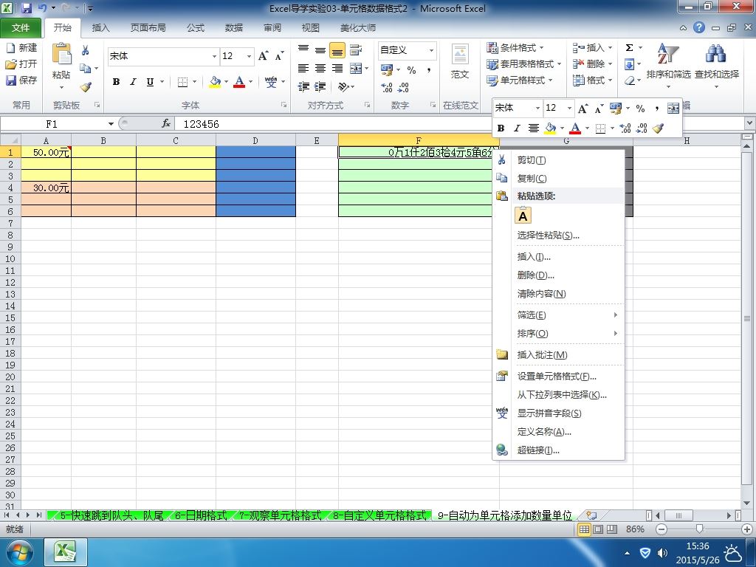Click 插入批注 insert comment entry
Screen dimensions: 756x567
pyautogui.click(x=558, y=355)
